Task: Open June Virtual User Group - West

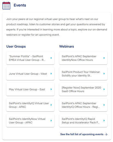Action: pos(30,74)
